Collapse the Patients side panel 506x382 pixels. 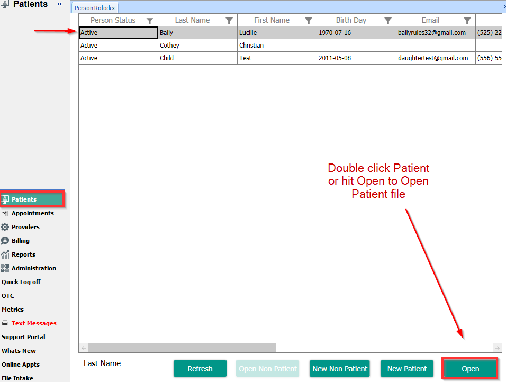click(59, 4)
